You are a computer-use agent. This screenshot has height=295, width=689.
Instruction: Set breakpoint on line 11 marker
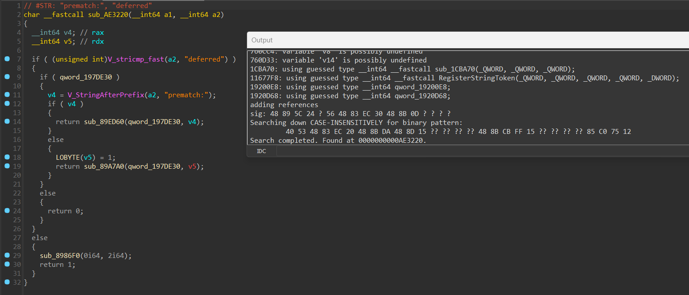7,95
